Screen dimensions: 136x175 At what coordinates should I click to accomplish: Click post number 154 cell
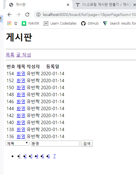(10, 74)
